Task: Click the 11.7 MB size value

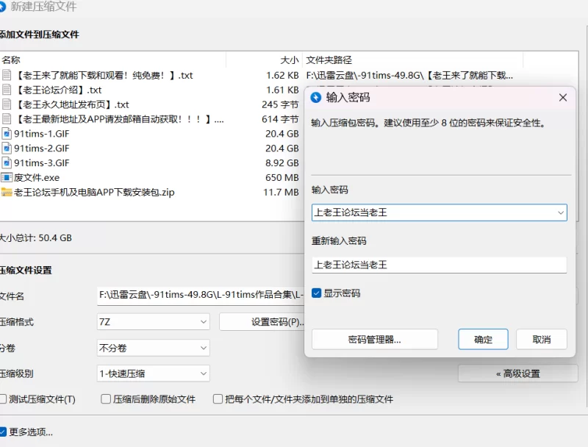Action: coord(281,193)
